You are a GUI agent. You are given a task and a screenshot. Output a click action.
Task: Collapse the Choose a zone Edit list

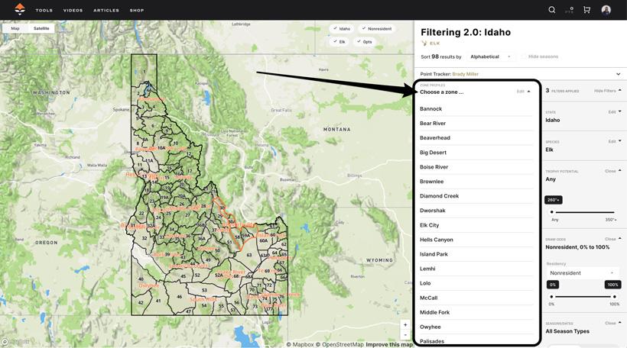(x=524, y=92)
